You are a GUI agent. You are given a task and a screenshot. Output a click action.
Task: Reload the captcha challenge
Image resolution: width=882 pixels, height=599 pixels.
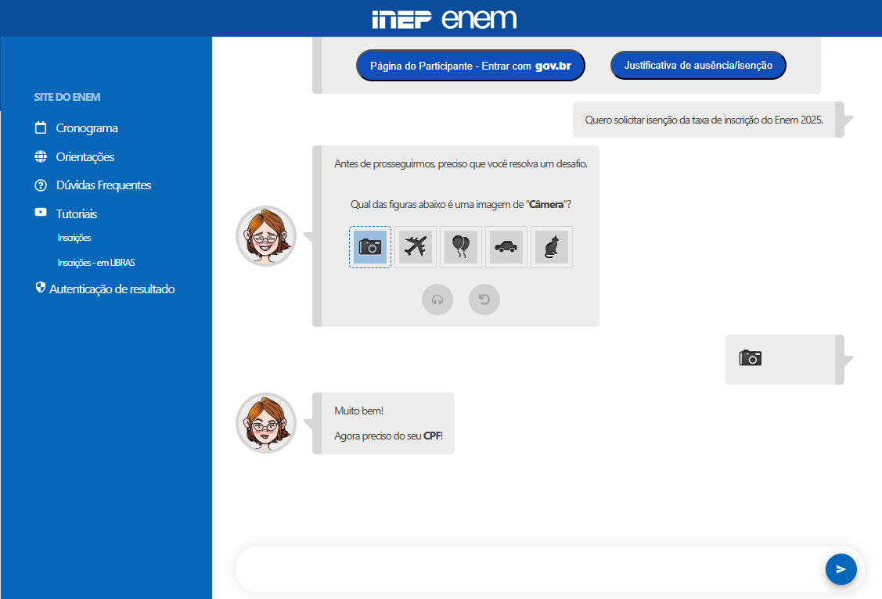[x=484, y=299]
